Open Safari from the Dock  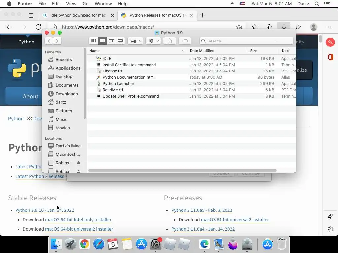99,244
